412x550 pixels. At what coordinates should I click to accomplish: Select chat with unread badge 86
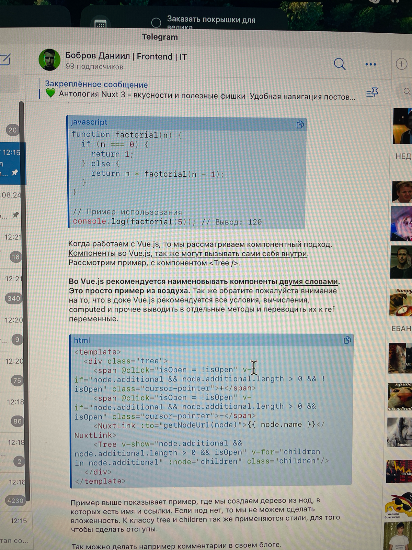pos(17,421)
